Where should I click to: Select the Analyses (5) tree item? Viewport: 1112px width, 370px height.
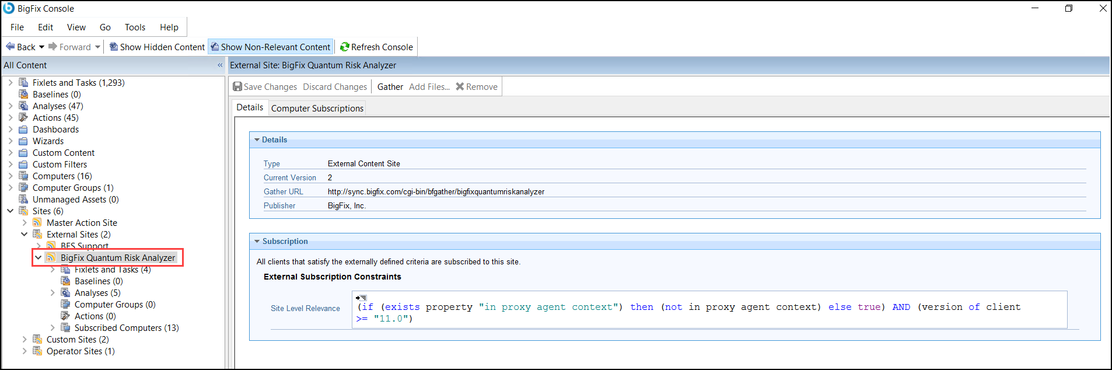coord(97,292)
